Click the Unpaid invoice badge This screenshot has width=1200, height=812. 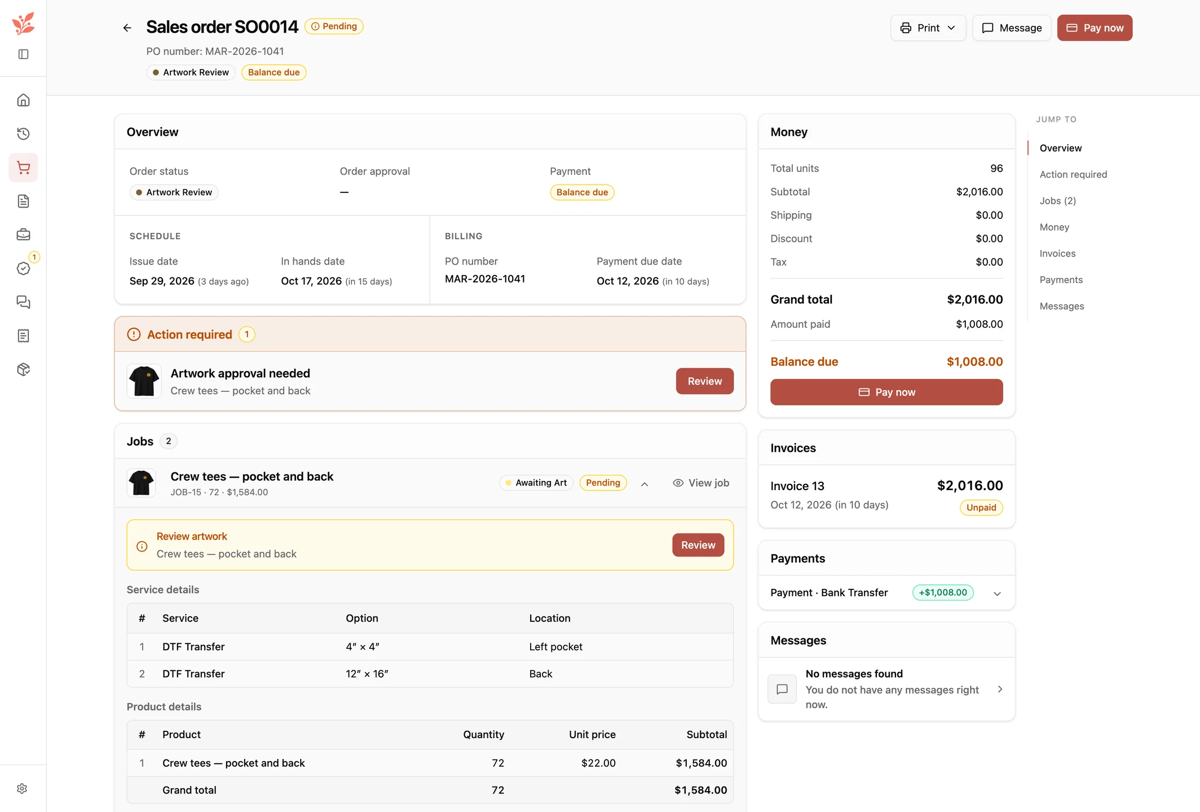coord(981,507)
